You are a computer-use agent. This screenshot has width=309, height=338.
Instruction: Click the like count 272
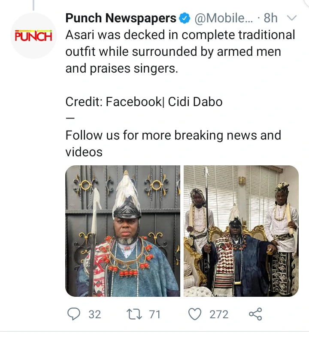tap(219, 314)
